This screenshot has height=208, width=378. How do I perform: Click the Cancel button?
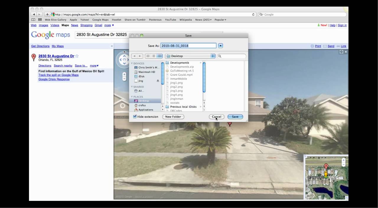point(216,117)
